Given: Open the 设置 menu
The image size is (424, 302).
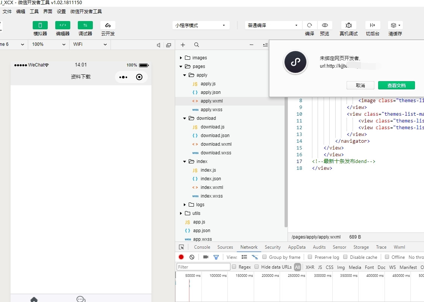Looking at the screenshot, I should click(61, 11).
